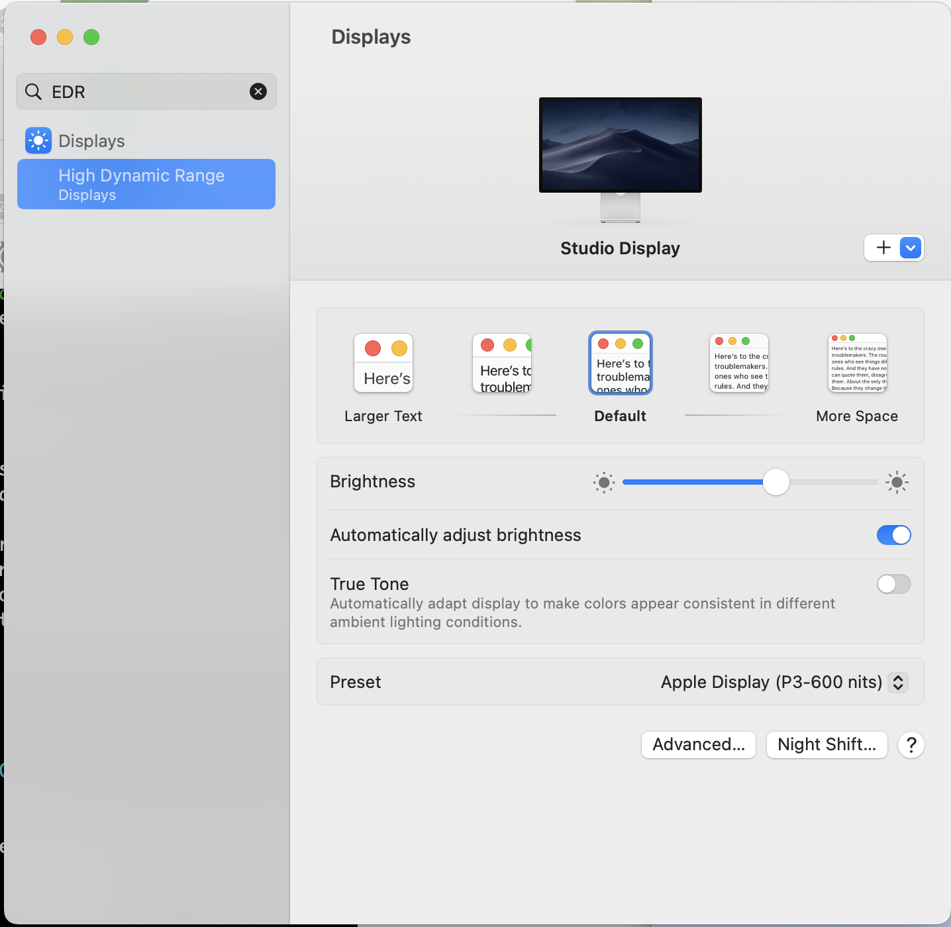The height and width of the screenshot is (927, 951).
Task: Click the high brightness sun icon
Action: (897, 482)
